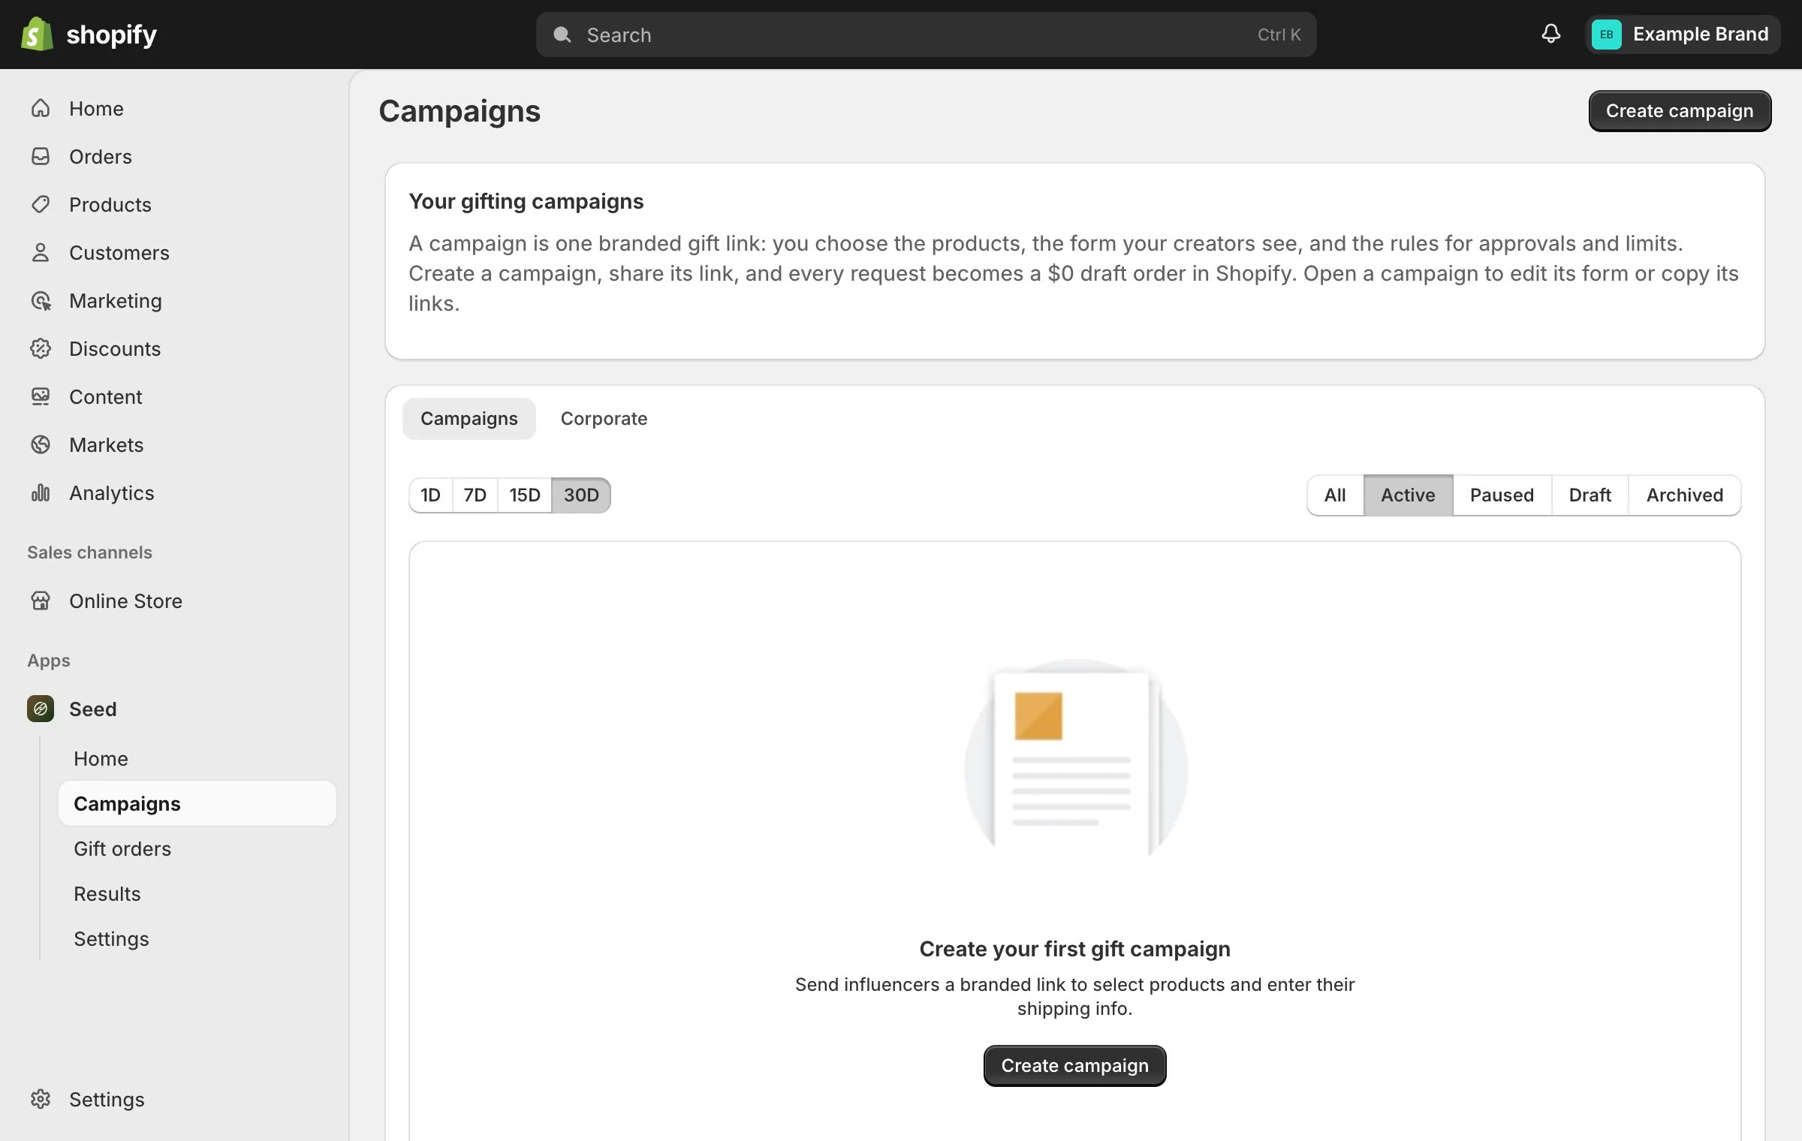This screenshot has width=1802, height=1141.
Task: Select the 7D time range
Action: coord(475,495)
